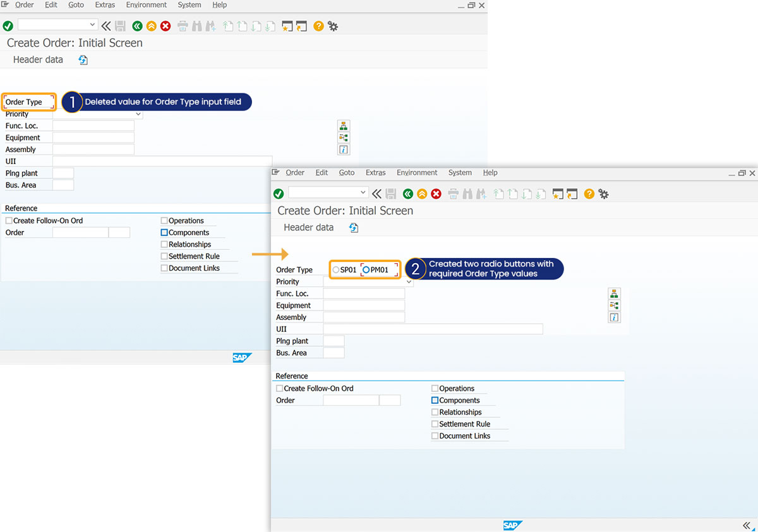758x532 pixels.
Task: Open Customize Layout gear in back window
Action: click(333, 26)
